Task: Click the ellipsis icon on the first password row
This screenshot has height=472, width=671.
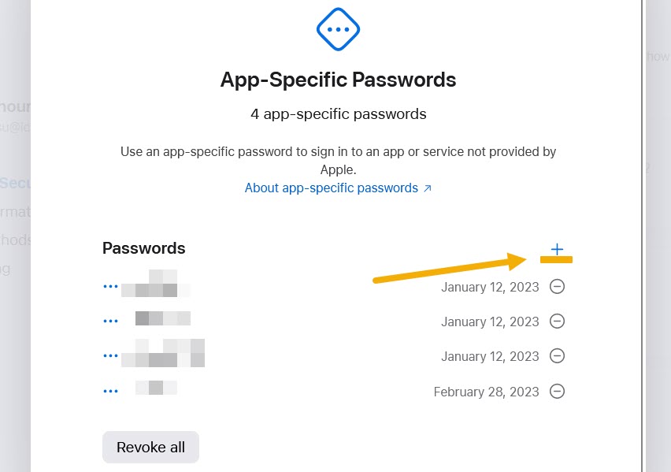Action: point(110,285)
